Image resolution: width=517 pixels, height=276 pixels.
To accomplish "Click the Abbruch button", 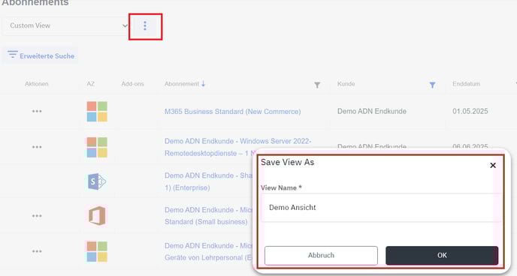I will click(321, 255).
